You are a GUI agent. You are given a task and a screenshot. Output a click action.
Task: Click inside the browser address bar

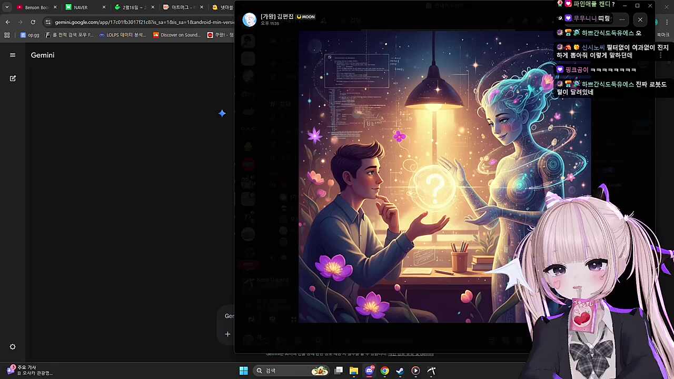point(132,23)
